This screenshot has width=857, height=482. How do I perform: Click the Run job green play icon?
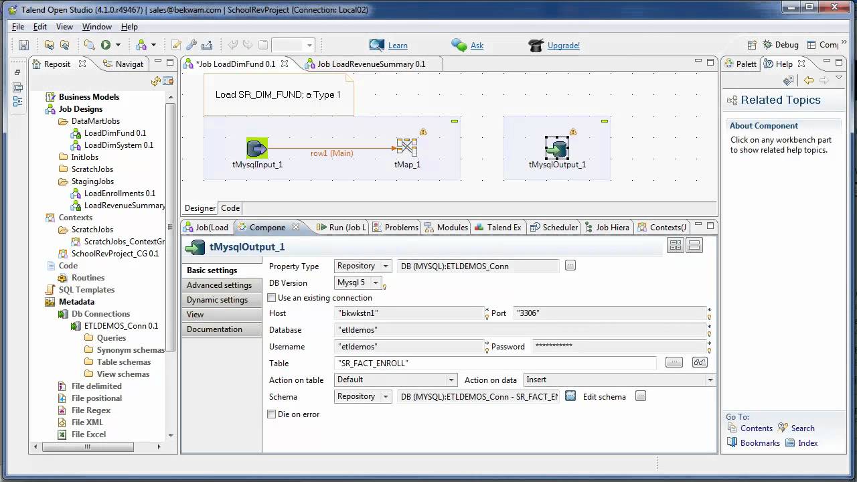click(x=105, y=45)
